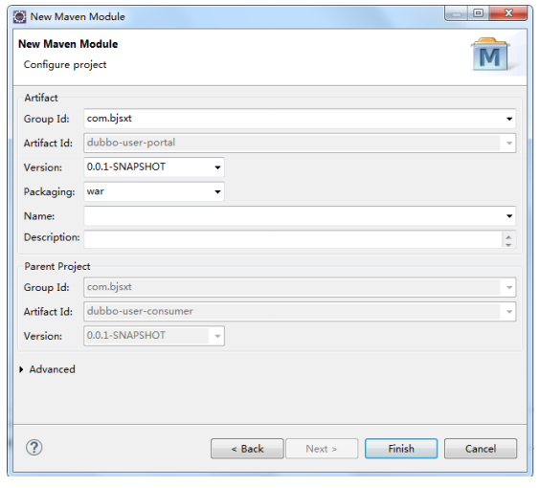The height and width of the screenshot is (488, 540).
Task: Open the Artifact Version dropdown arrow
Action: pos(217,167)
